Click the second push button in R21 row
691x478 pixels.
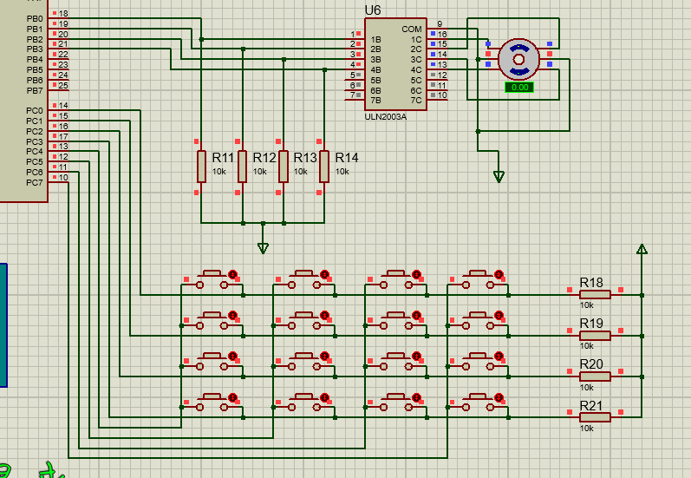click(304, 403)
